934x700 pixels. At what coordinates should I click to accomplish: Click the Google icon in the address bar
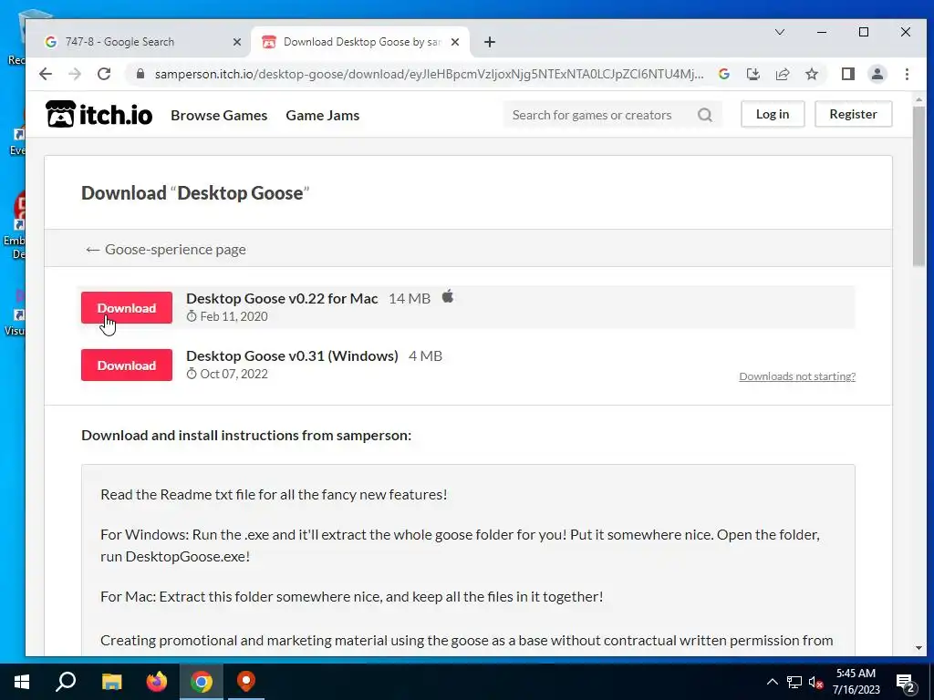[724, 74]
